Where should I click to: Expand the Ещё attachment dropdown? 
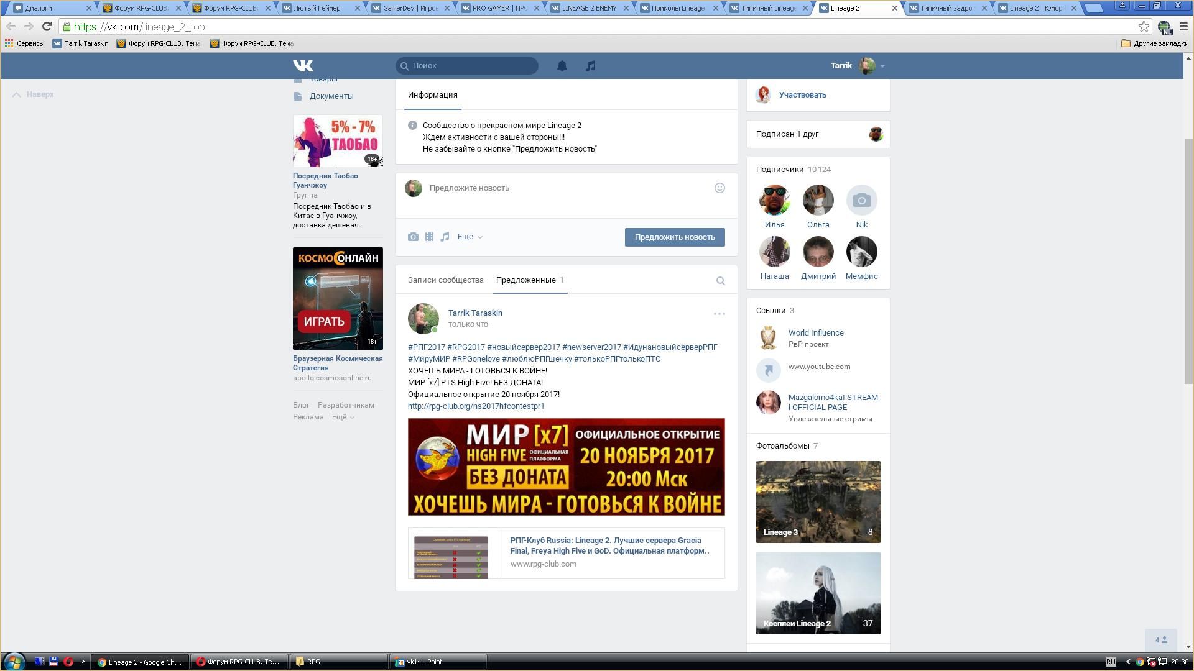point(470,237)
